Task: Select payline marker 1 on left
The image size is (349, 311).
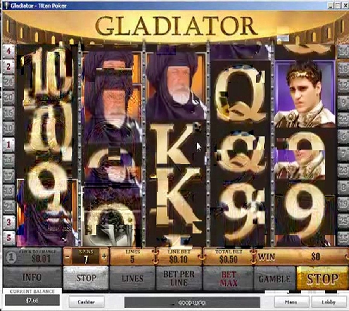Action: (9, 145)
